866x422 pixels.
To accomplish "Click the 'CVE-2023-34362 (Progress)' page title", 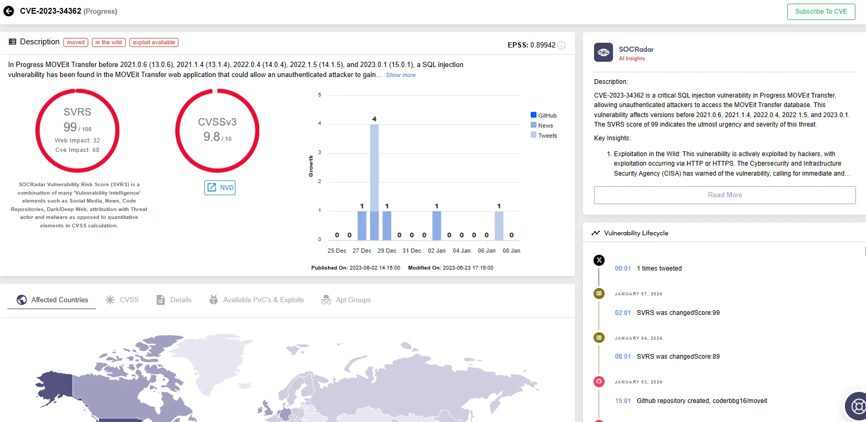I will [69, 11].
